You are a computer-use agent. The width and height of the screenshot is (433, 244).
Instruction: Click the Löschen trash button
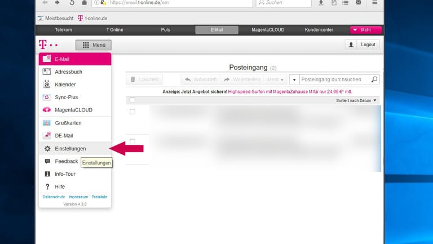point(144,79)
